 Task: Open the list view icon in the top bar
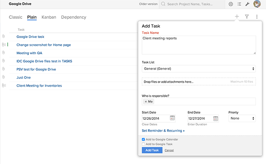pyautogui.click(x=239, y=4)
